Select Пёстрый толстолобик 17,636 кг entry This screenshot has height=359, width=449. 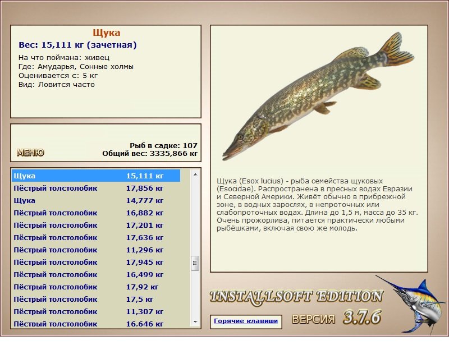click(x=96, y=237)
